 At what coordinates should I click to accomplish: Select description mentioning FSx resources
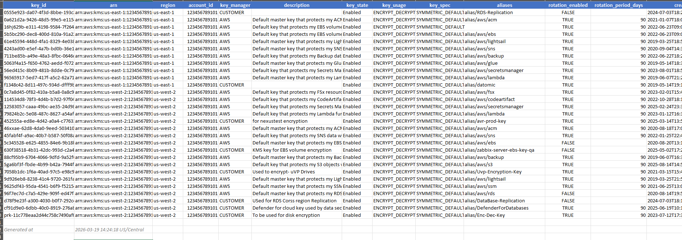pos(297,92)
